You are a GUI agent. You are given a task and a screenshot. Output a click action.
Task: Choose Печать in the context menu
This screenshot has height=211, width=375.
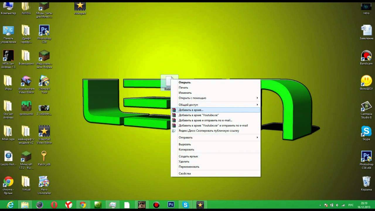[x=216, y=88]
